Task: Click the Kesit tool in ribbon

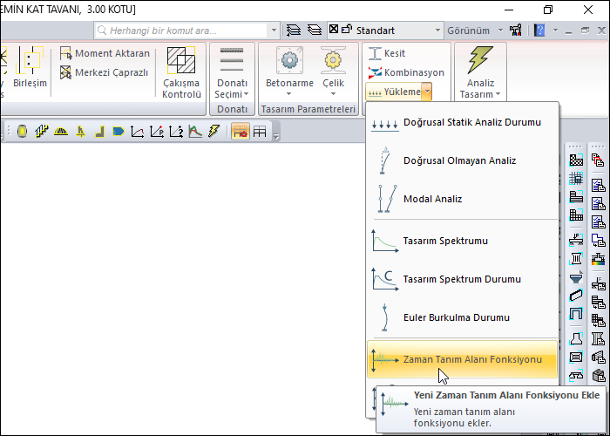Action: [x=388, y=53]
